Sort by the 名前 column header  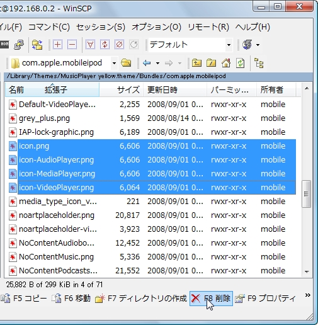tap(16, 90)
